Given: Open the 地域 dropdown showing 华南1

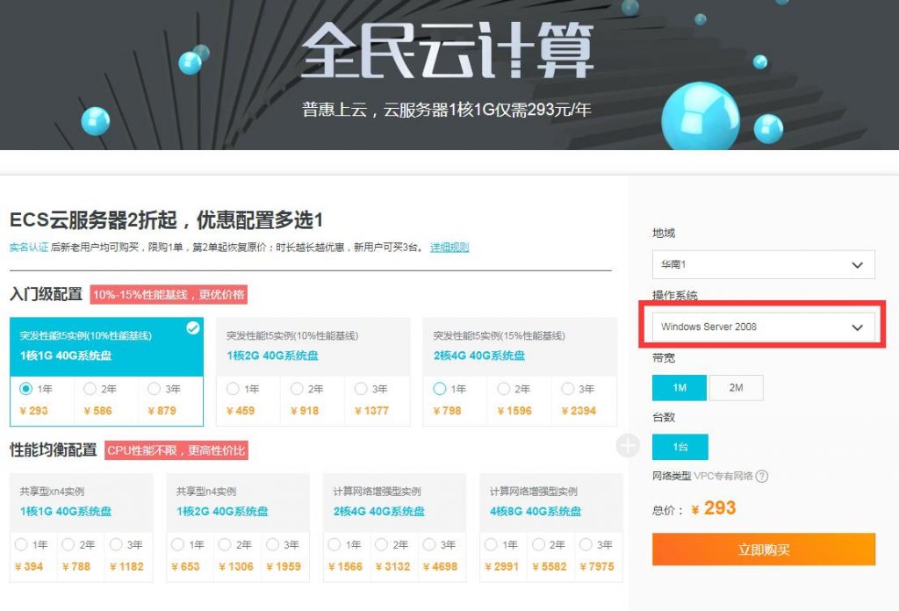Looking at the screenshot, I should click(x=763, y=264).
